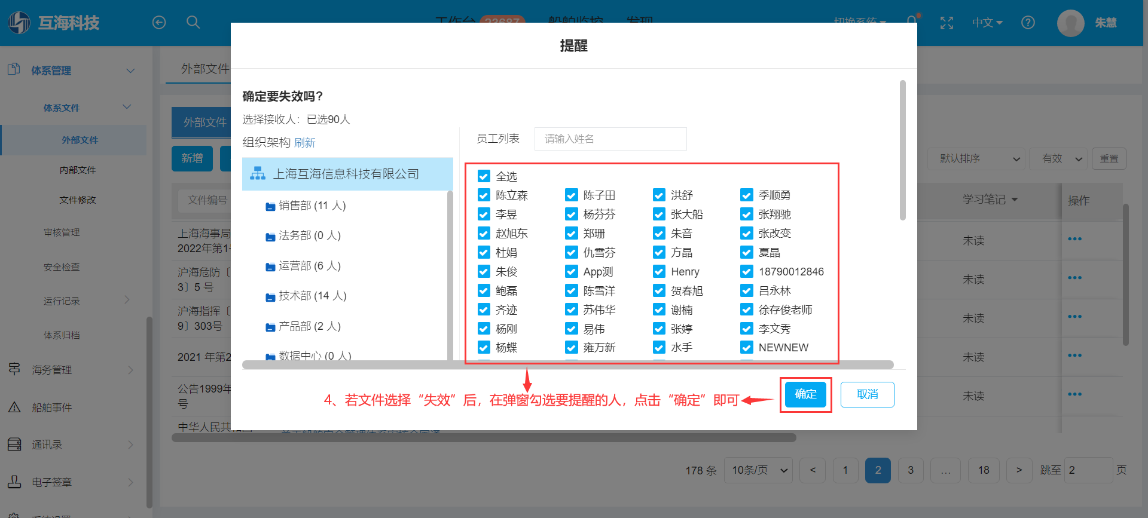The height and width of the screenshot is (518, 1148).
Task: Open the 默认排序 sort dropdown
Action: pos(976,158)
